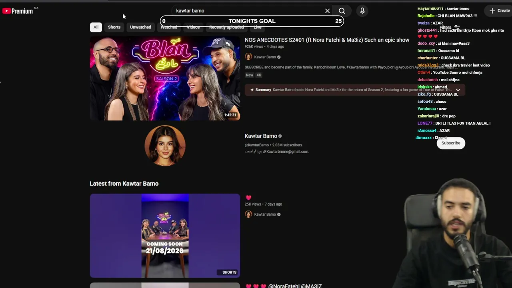The height and width of the screenshot is (288, 512).
Task: Open the search Filters panel
Action: tap(449, 27)
